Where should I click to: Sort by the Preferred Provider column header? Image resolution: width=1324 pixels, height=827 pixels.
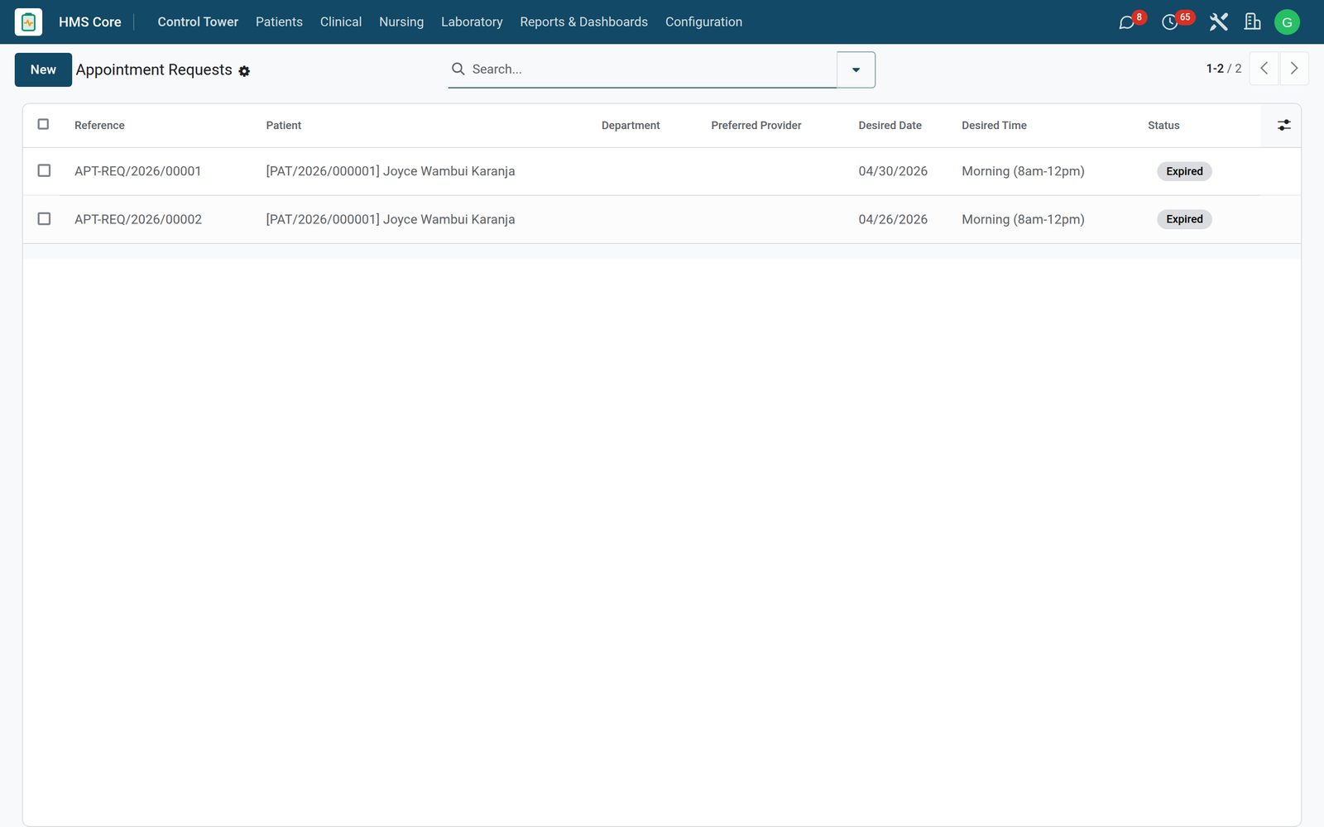coord(756,125)
